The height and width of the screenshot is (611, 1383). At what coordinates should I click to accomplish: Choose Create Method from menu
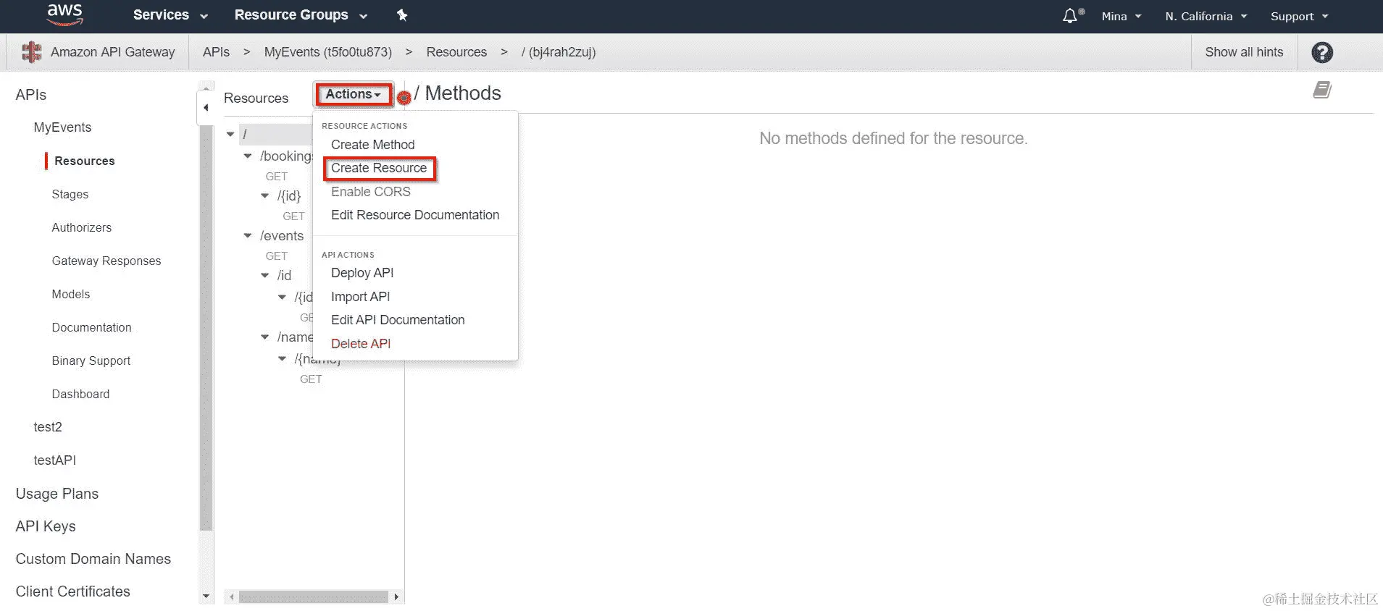[x=372, y=145]
